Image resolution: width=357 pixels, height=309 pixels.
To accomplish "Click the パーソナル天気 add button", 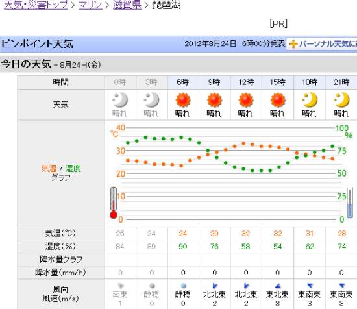I will (322, 43).
